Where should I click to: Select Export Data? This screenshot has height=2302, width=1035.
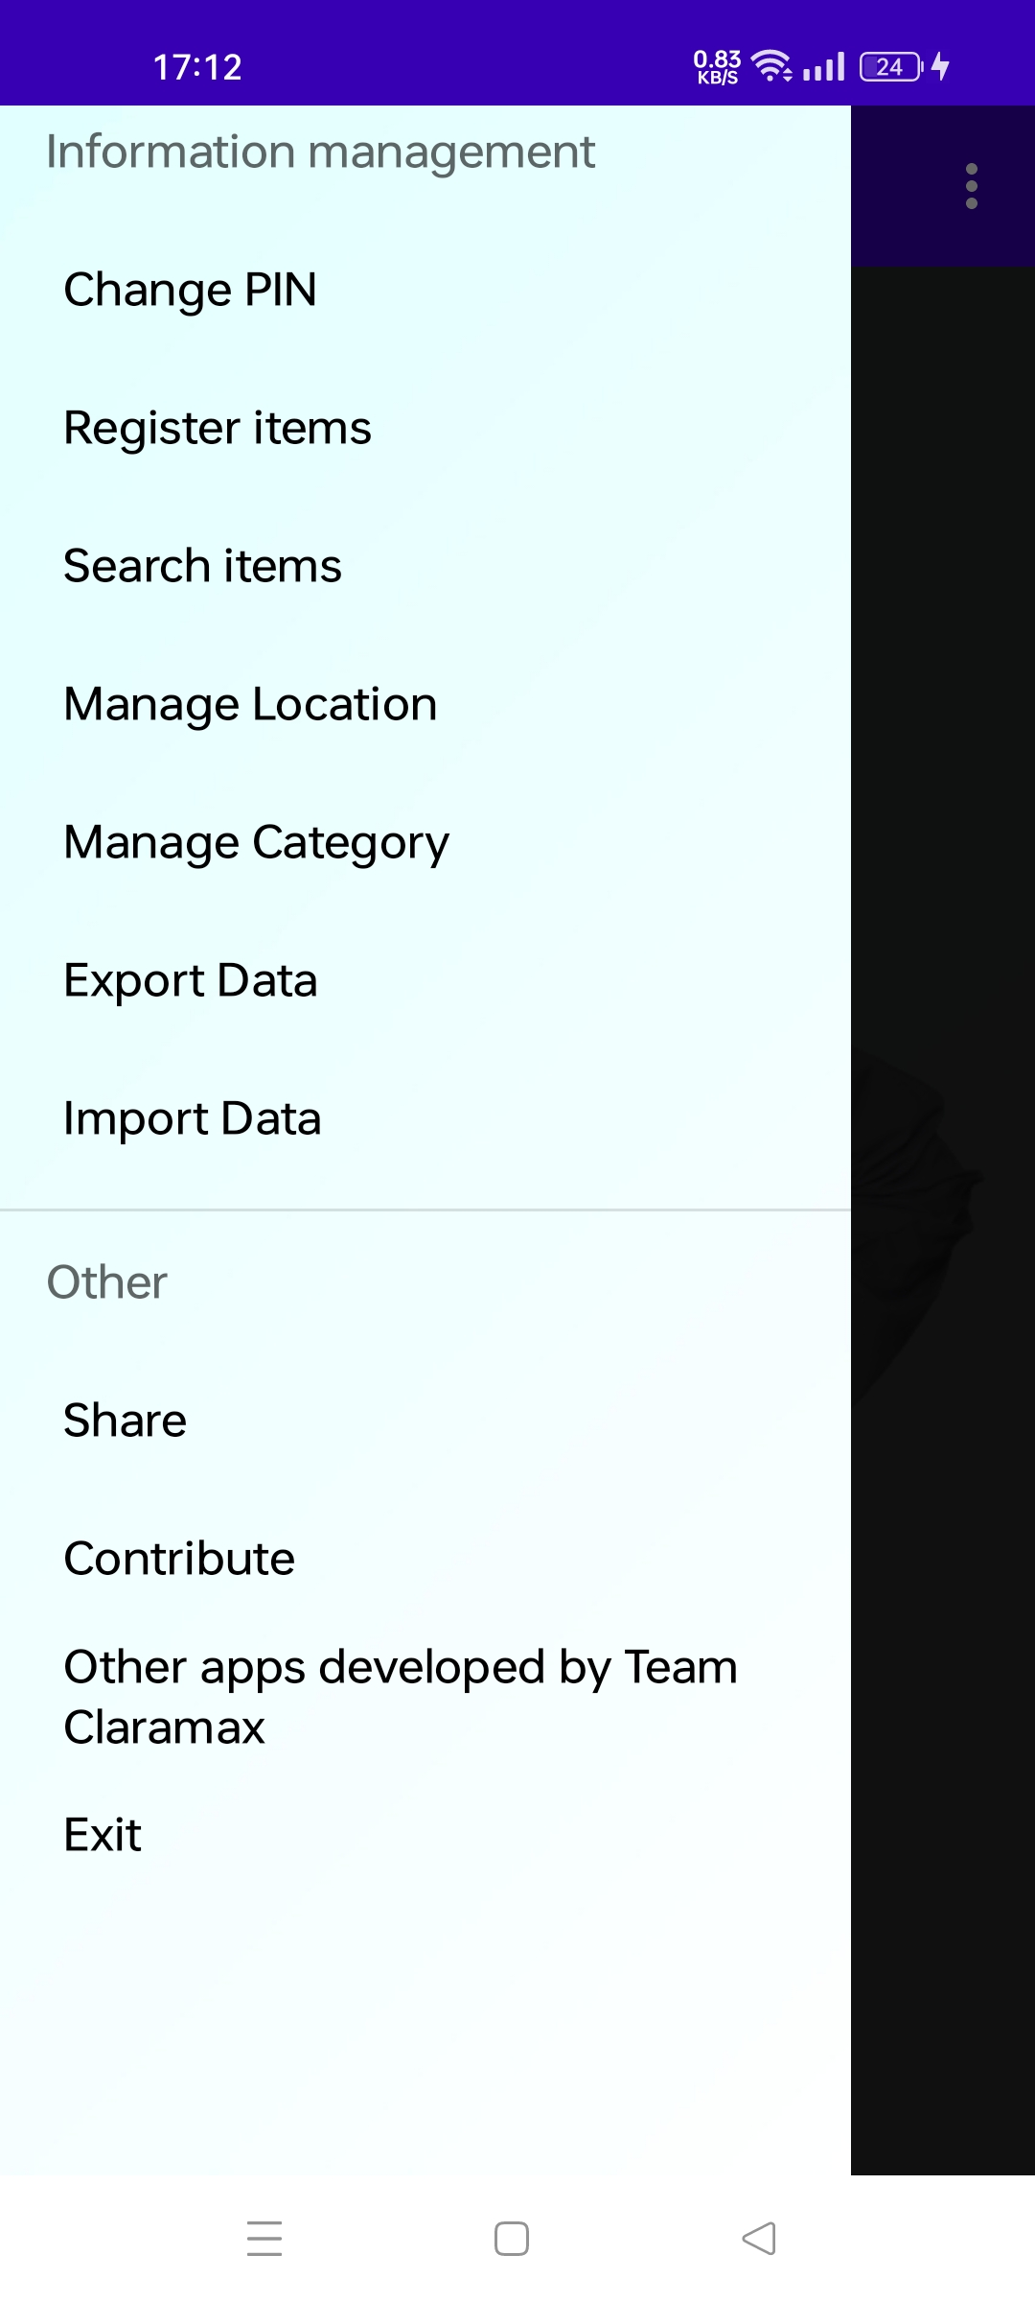(425, 980)
